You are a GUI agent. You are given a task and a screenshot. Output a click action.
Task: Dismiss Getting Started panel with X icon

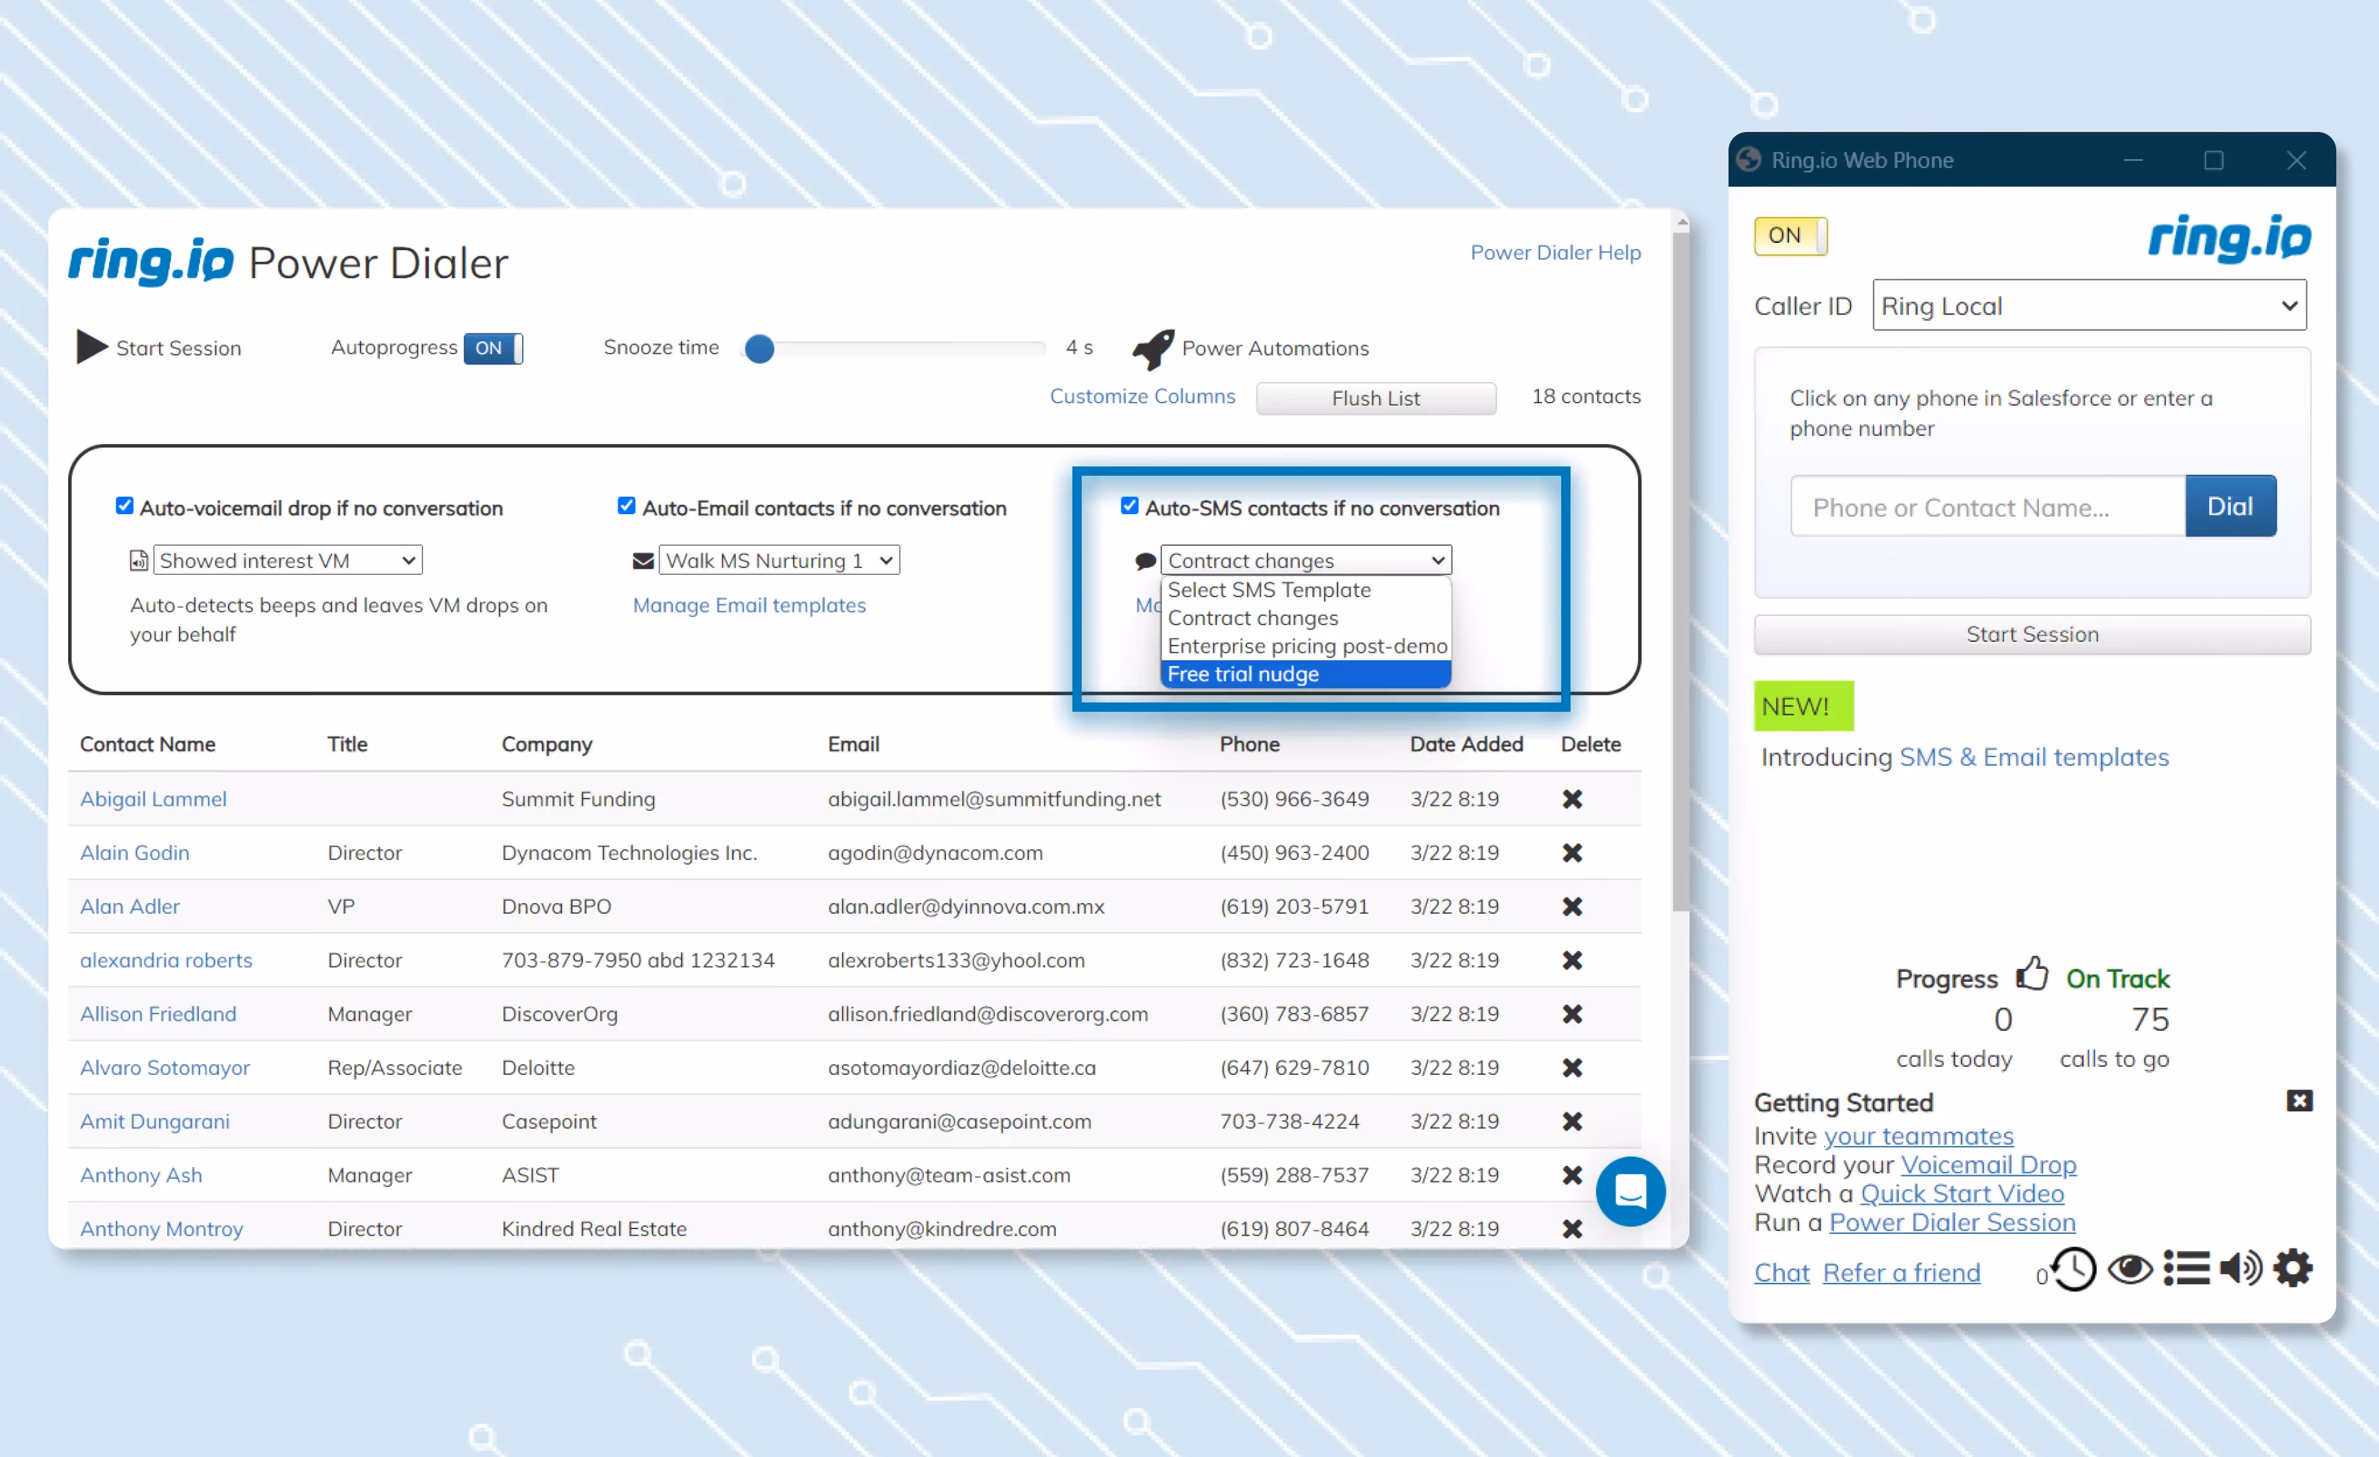click(x=2299, y=1101)
